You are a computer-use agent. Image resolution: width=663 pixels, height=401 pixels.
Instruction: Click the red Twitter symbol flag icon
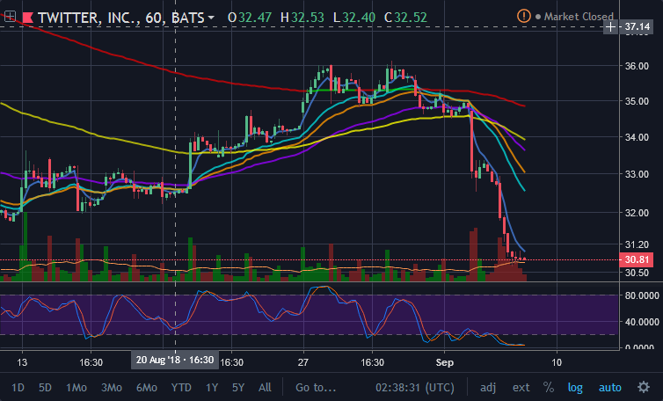pyautogui.click(x=28, y=18)
